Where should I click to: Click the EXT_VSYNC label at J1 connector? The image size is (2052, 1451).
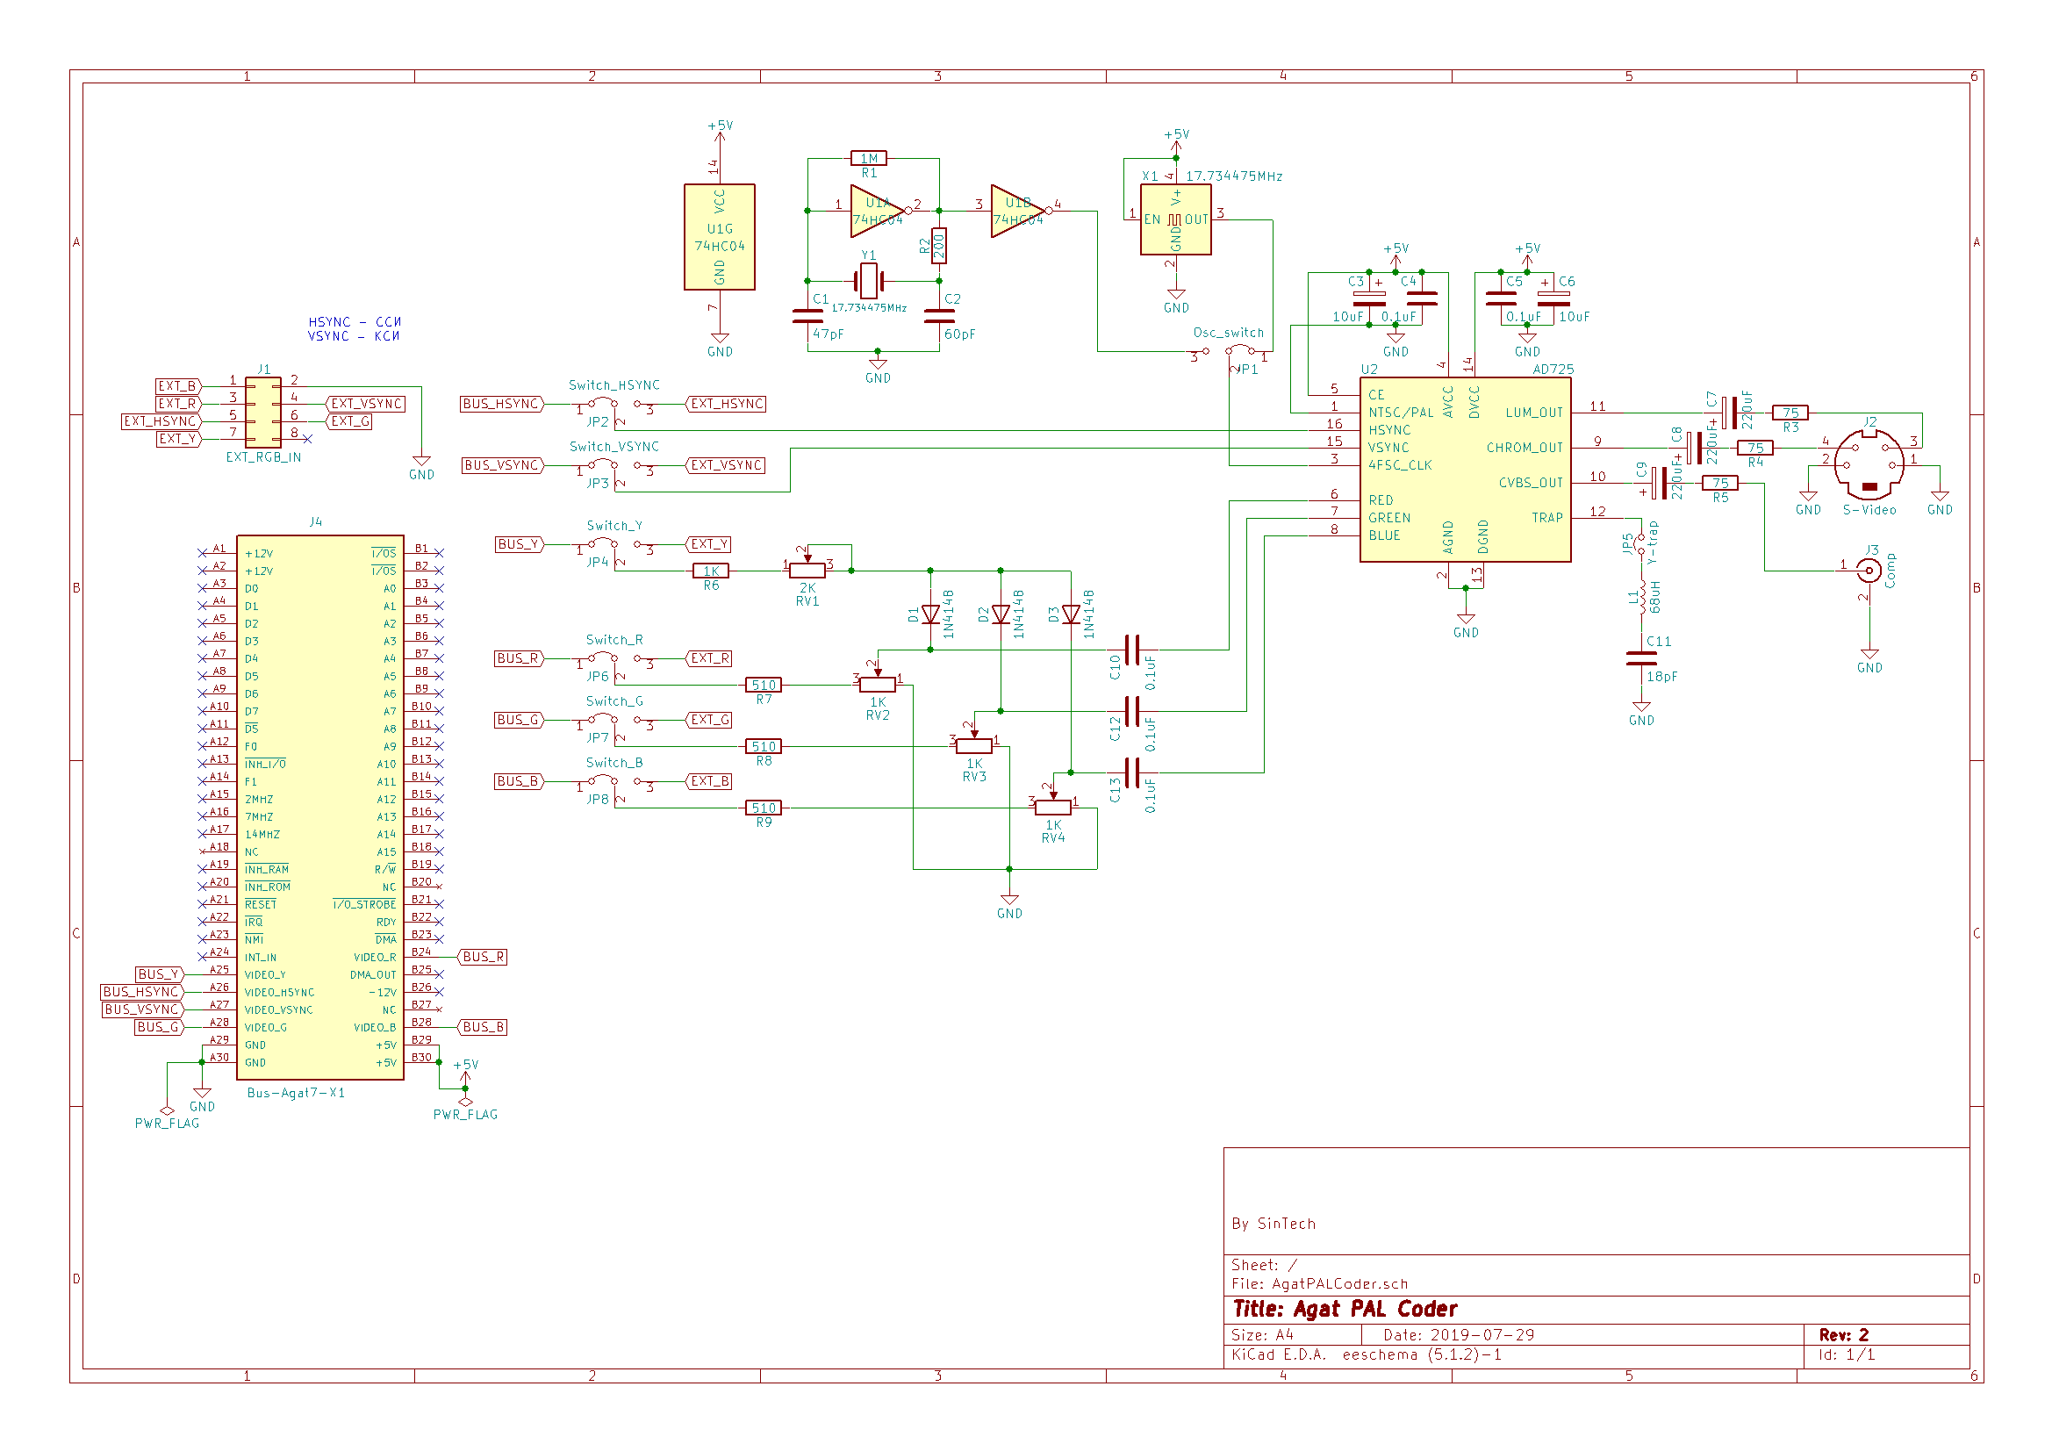point(367,404)
